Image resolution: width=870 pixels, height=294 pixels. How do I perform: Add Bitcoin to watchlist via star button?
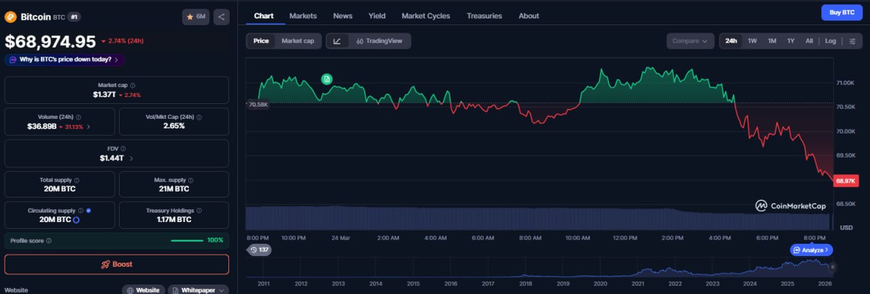pos(196,16)
